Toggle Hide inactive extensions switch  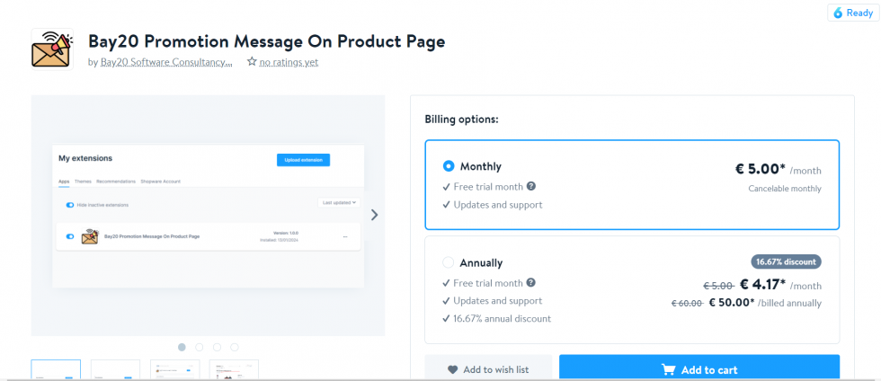tap(70, 205)
